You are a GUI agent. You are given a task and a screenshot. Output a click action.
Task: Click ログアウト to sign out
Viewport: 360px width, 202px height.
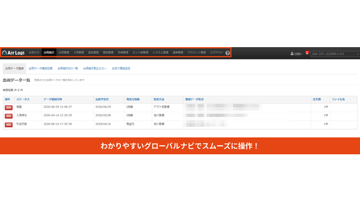pos(217,52)
